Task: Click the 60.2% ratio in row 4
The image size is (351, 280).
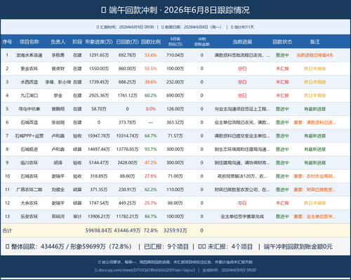Action: click(x=151, y=95)
